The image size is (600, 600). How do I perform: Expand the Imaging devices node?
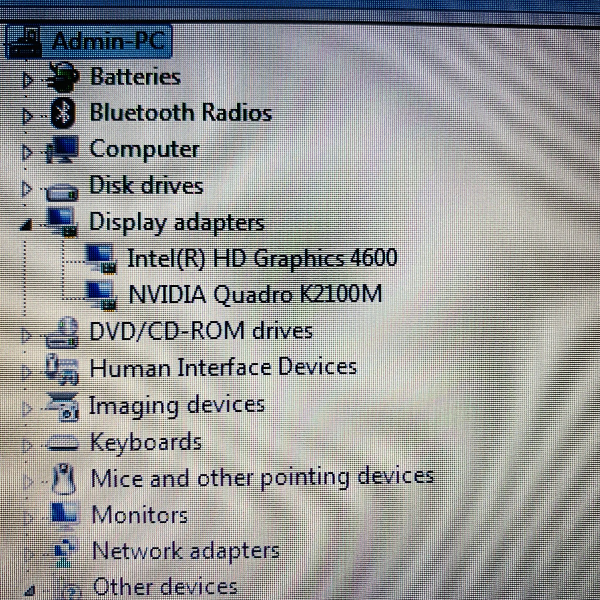(27, 409)
